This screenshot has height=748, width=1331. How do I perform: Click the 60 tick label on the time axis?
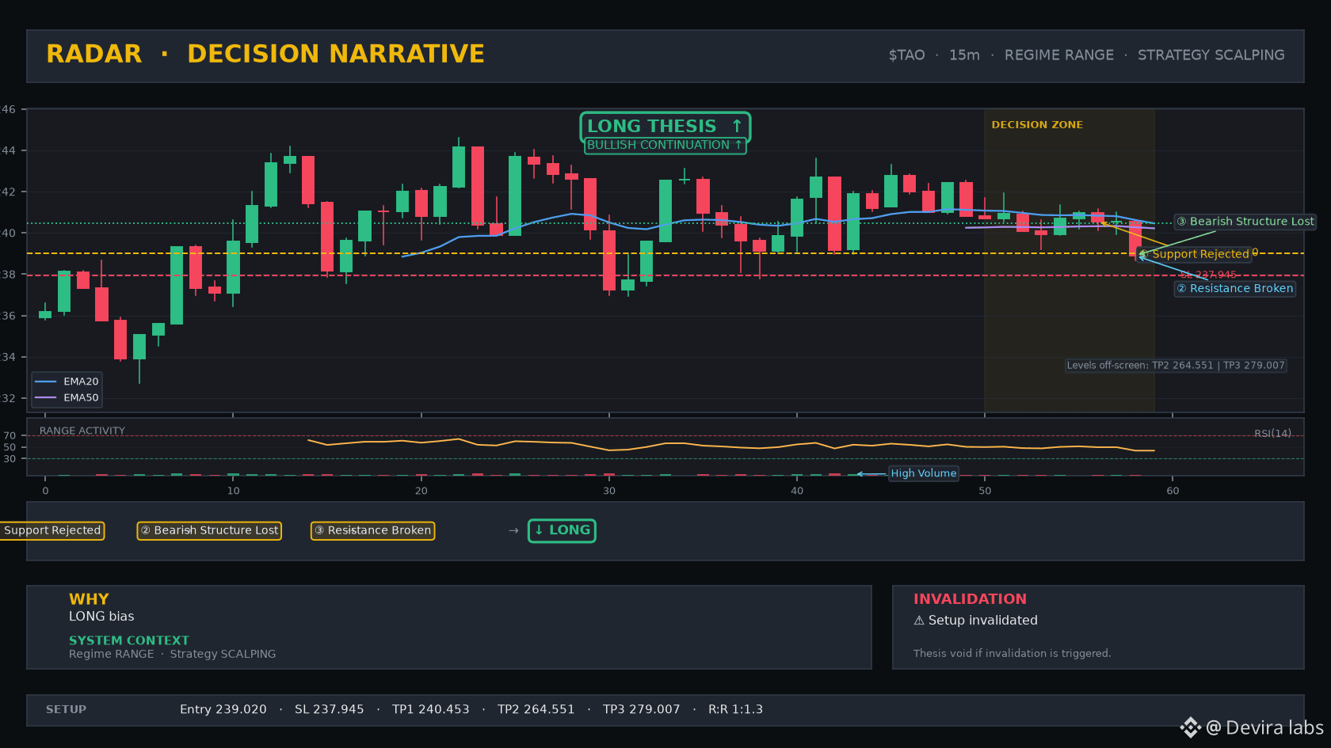point(1173,491)
